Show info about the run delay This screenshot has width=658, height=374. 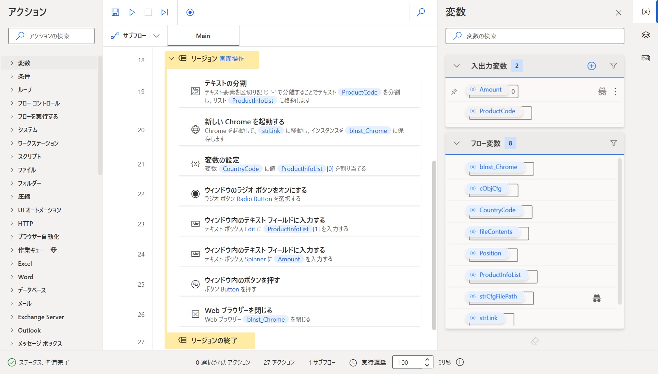pos(460,362)
